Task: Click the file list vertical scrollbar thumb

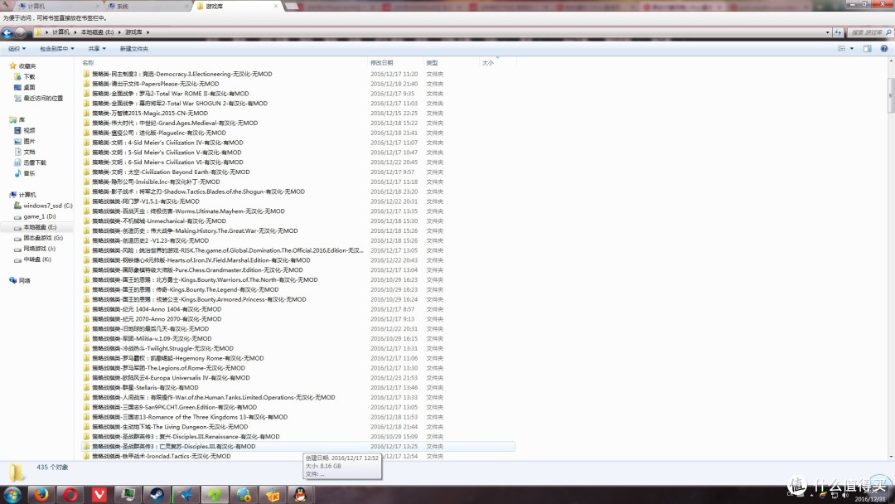Action: 891,95
